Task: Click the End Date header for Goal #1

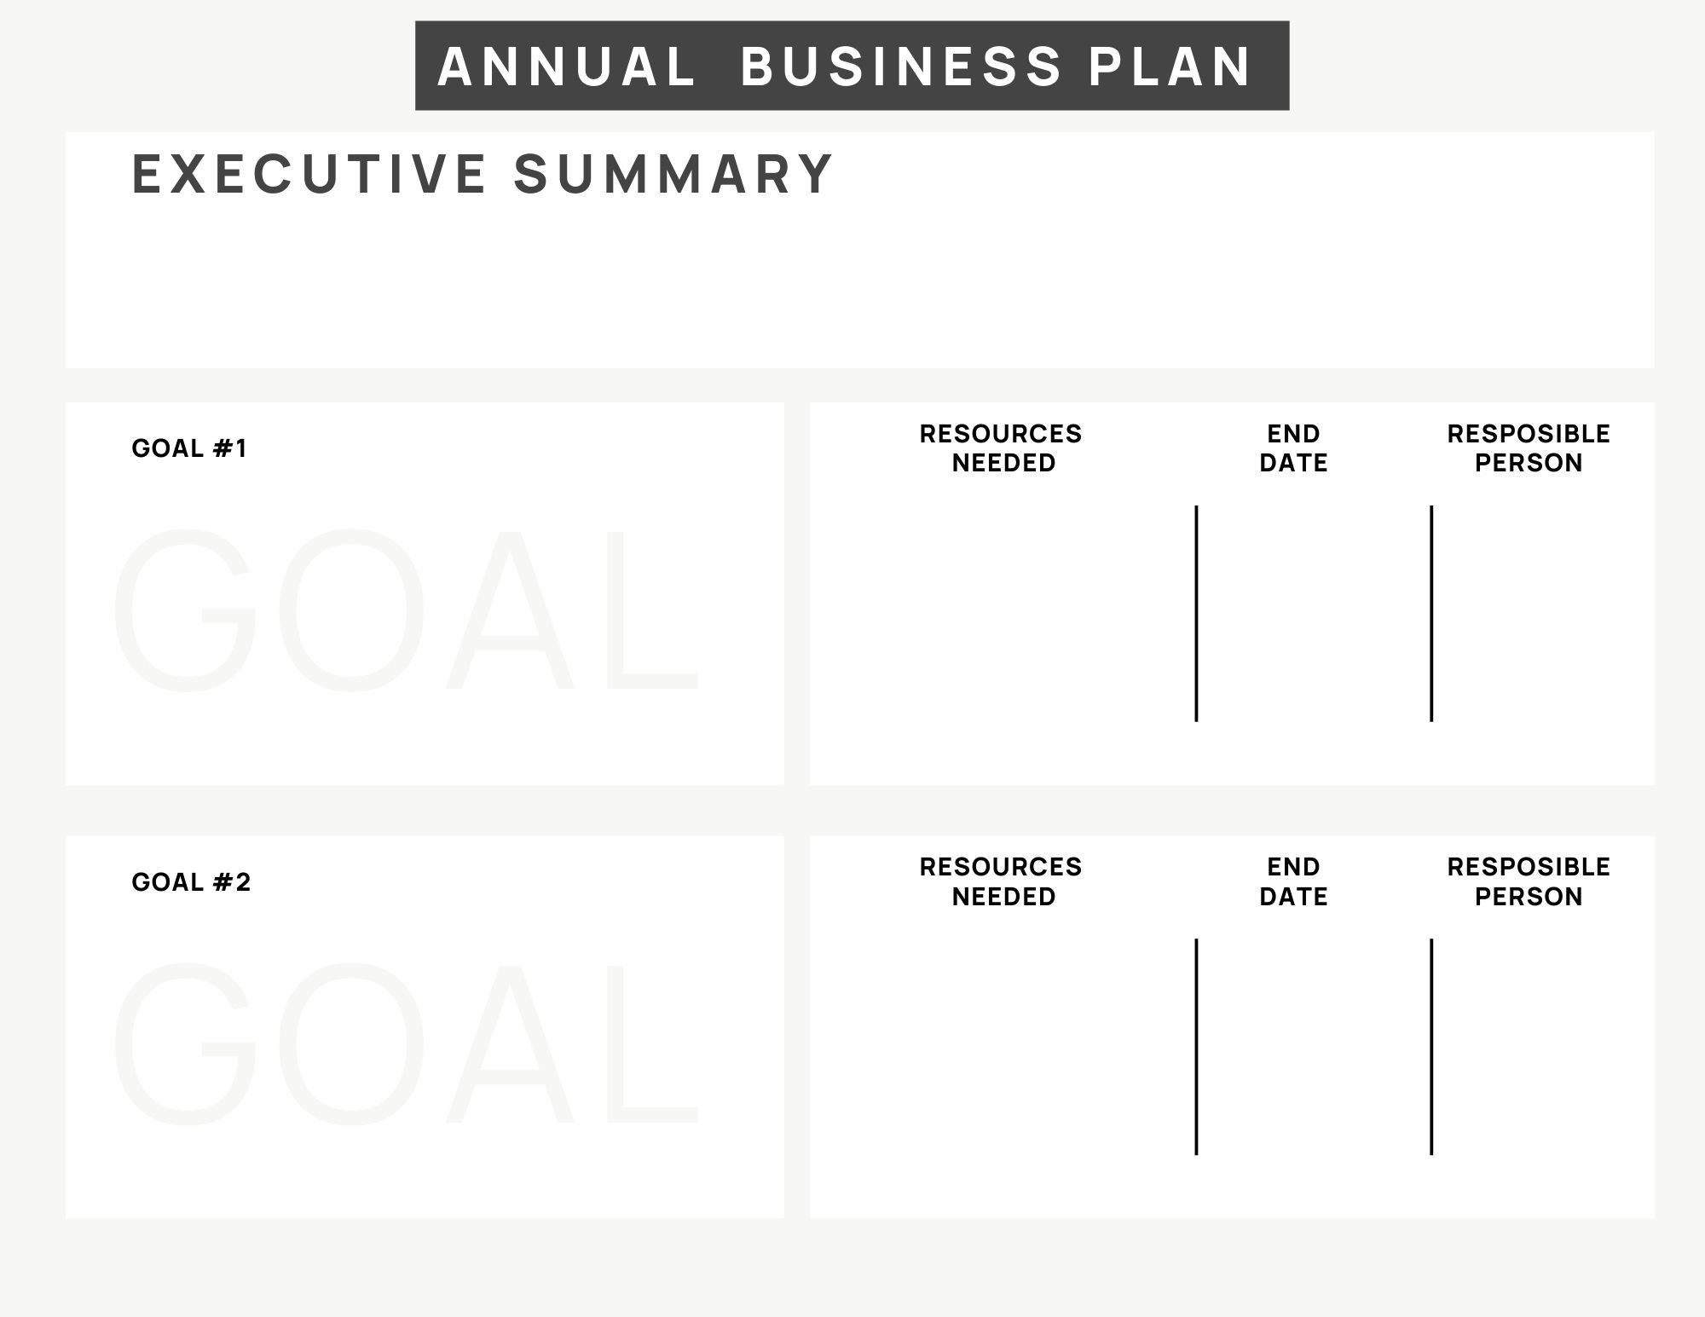Action: [x=1293, y=448]
